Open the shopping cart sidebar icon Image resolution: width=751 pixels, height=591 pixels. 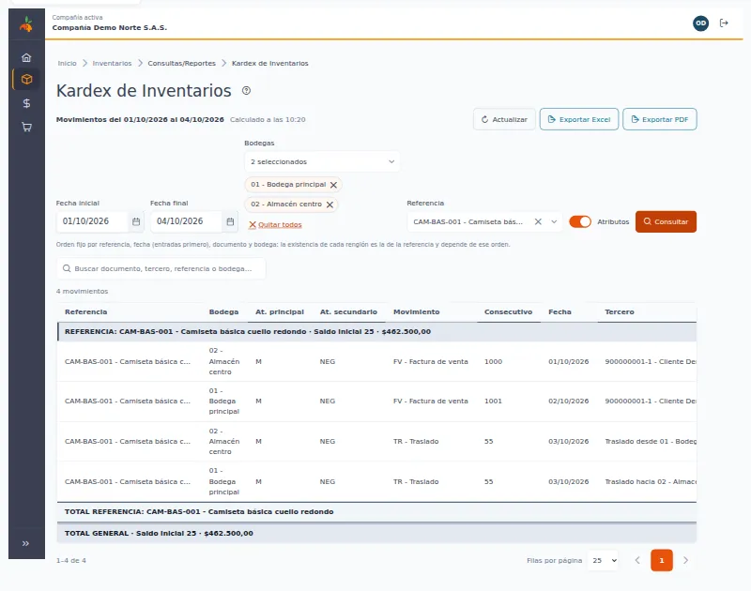coord(27,127)
